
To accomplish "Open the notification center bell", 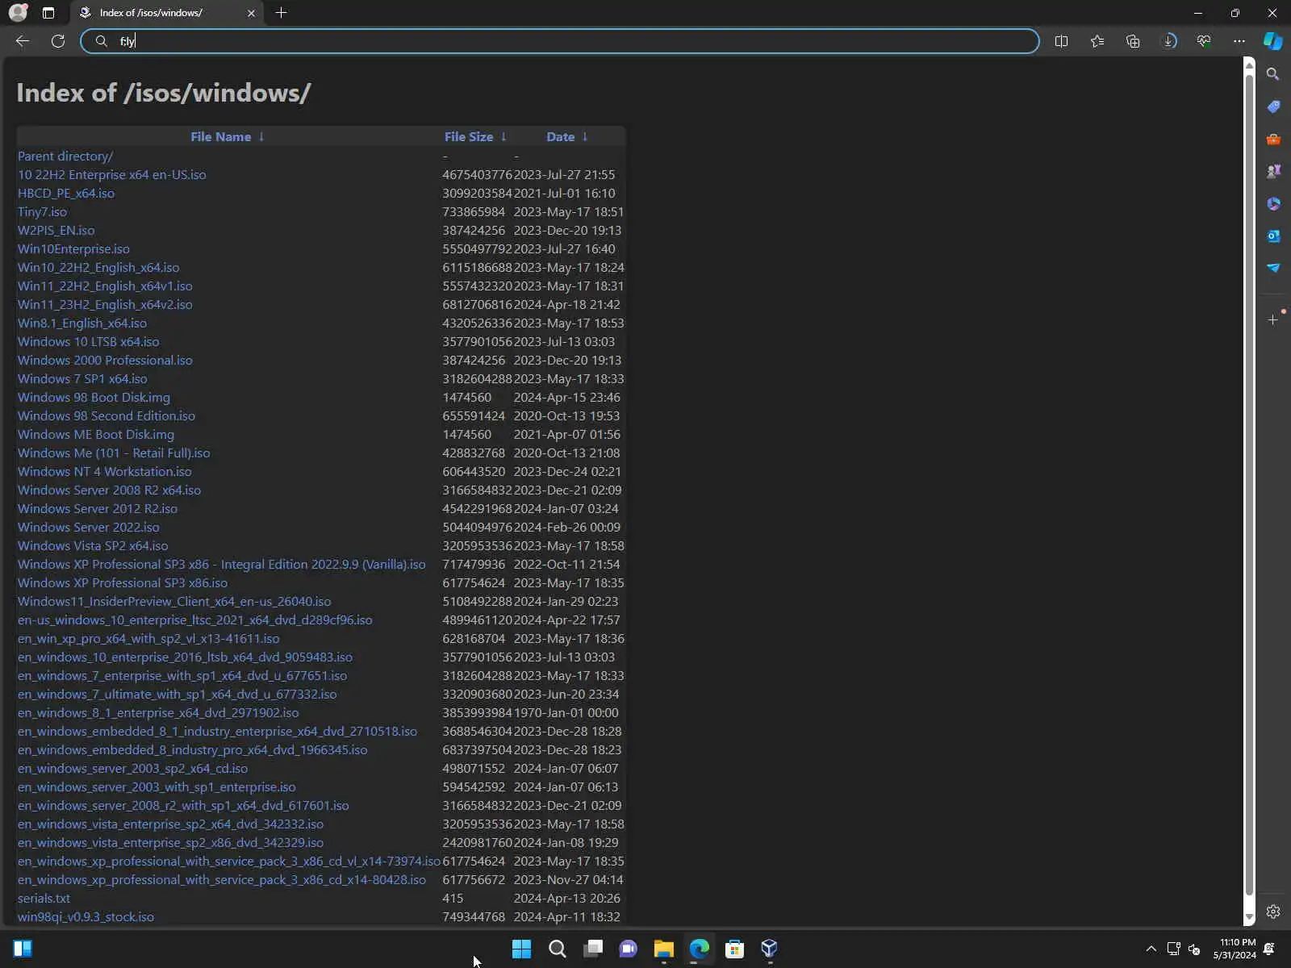I will coord(1270,949).
